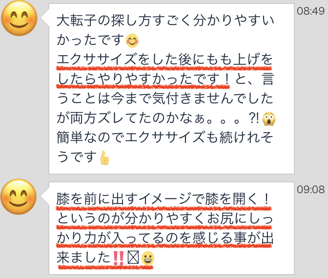This screenshot has height=278, width=328.
Task: Click the line が両方ズレてたのかなぁ
Action: coord(131,119)
